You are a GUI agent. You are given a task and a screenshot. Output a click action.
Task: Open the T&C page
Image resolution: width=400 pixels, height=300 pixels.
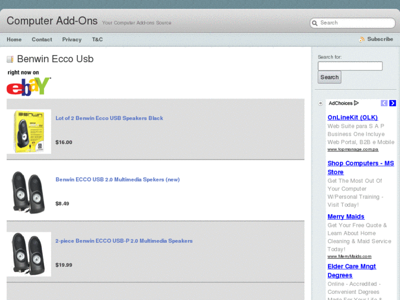point(97,40)
